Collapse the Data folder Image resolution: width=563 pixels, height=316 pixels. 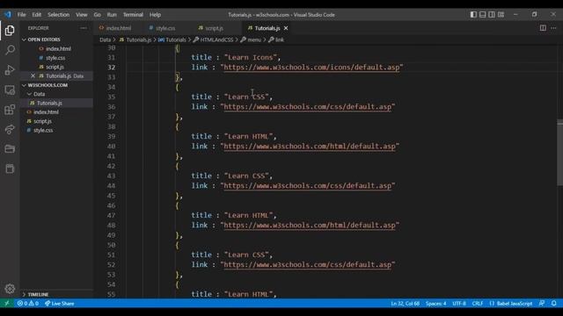click(x=39, y=94)
